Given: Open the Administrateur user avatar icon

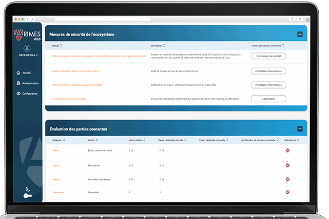Looking at the screenshot, I should point(27,48).
